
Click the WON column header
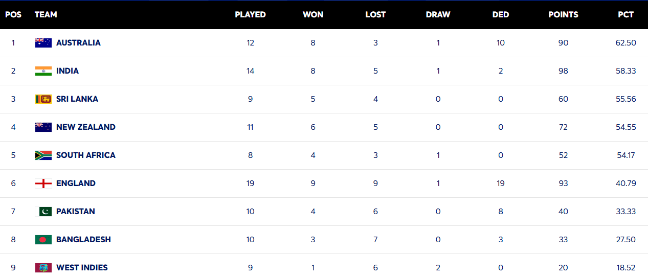[313, 15]
